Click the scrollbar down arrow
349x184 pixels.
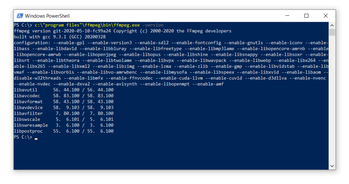(332, 166)
